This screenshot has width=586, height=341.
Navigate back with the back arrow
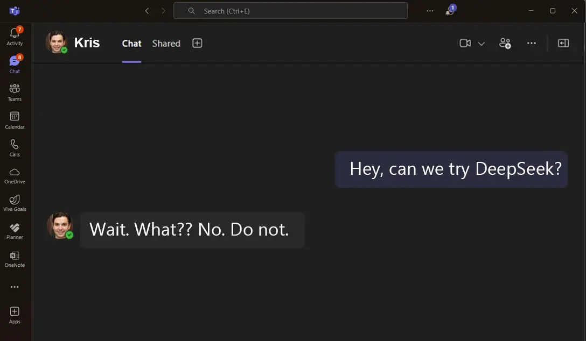146,11
